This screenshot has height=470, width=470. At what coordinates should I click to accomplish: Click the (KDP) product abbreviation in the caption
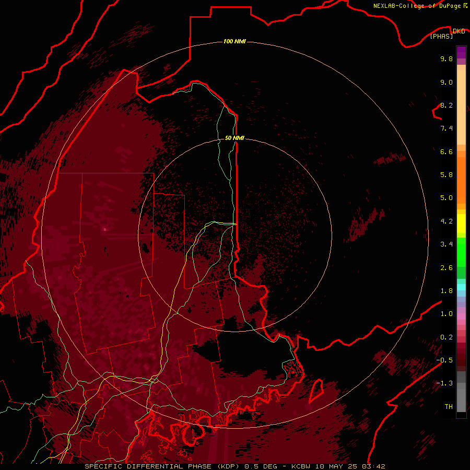click(x=227, y=466)
